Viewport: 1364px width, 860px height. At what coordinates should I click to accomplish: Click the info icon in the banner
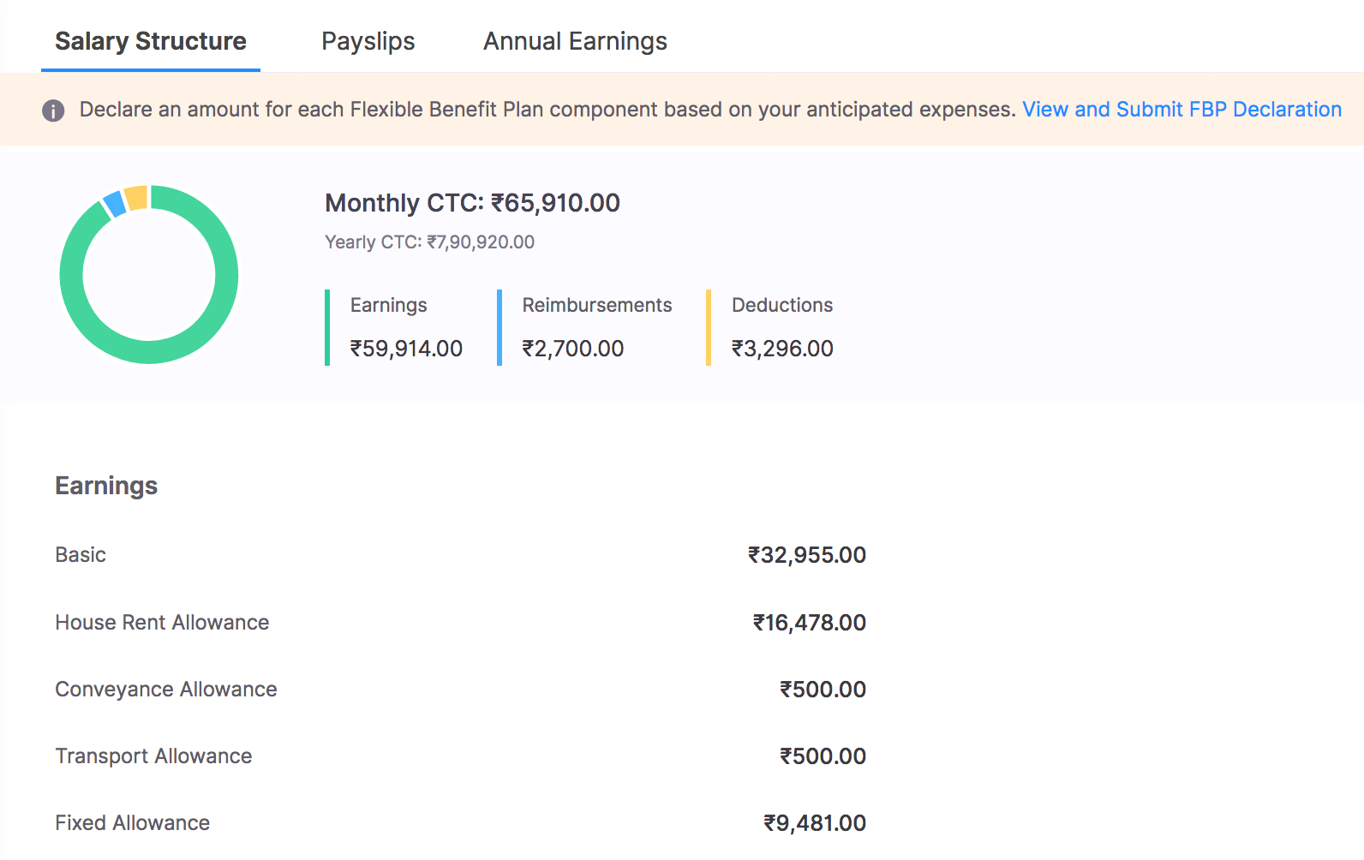click(x=53, y=110)
